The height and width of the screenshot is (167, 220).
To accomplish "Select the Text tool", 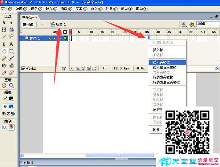I will coord(11,44).
